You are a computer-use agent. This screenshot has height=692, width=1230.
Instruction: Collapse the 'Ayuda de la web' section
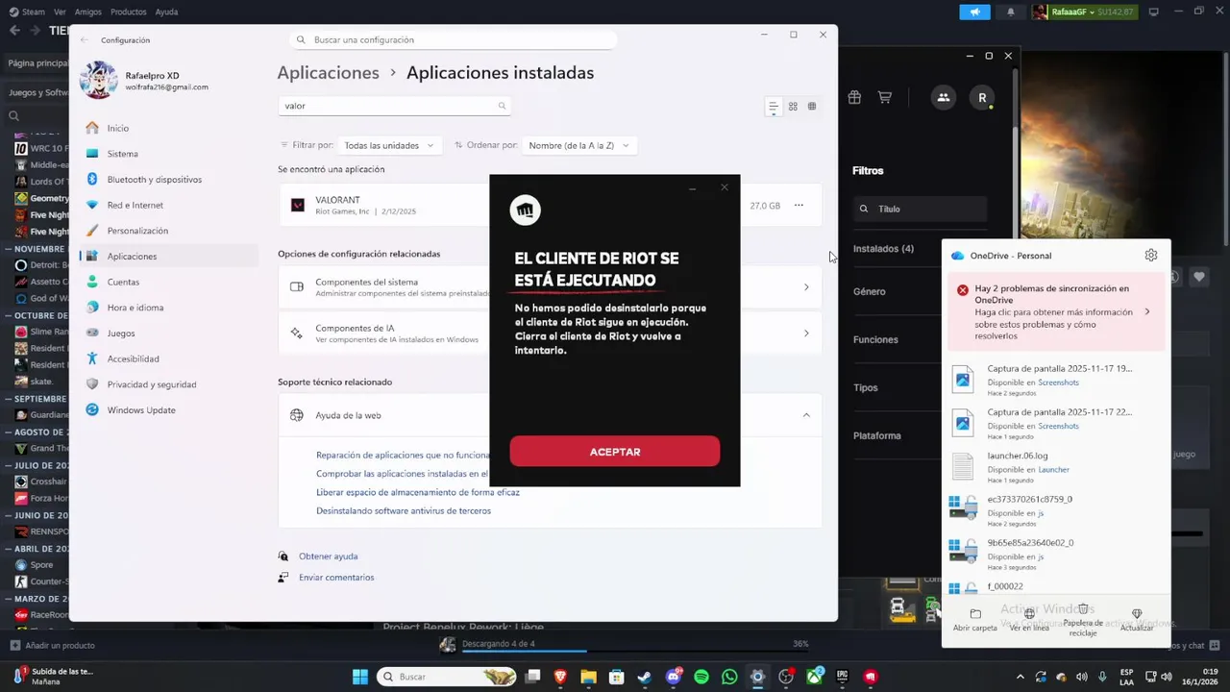point(806,415)
